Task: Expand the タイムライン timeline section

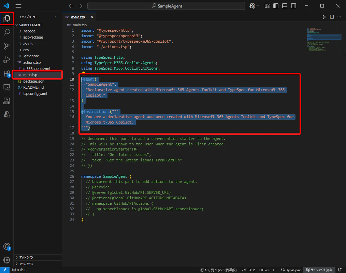Action: click(38, 264)
